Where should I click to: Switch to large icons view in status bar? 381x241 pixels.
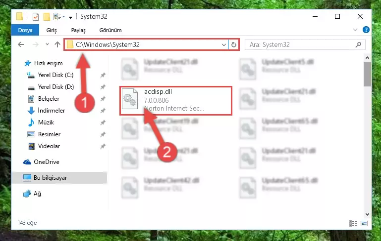(364, 223)
